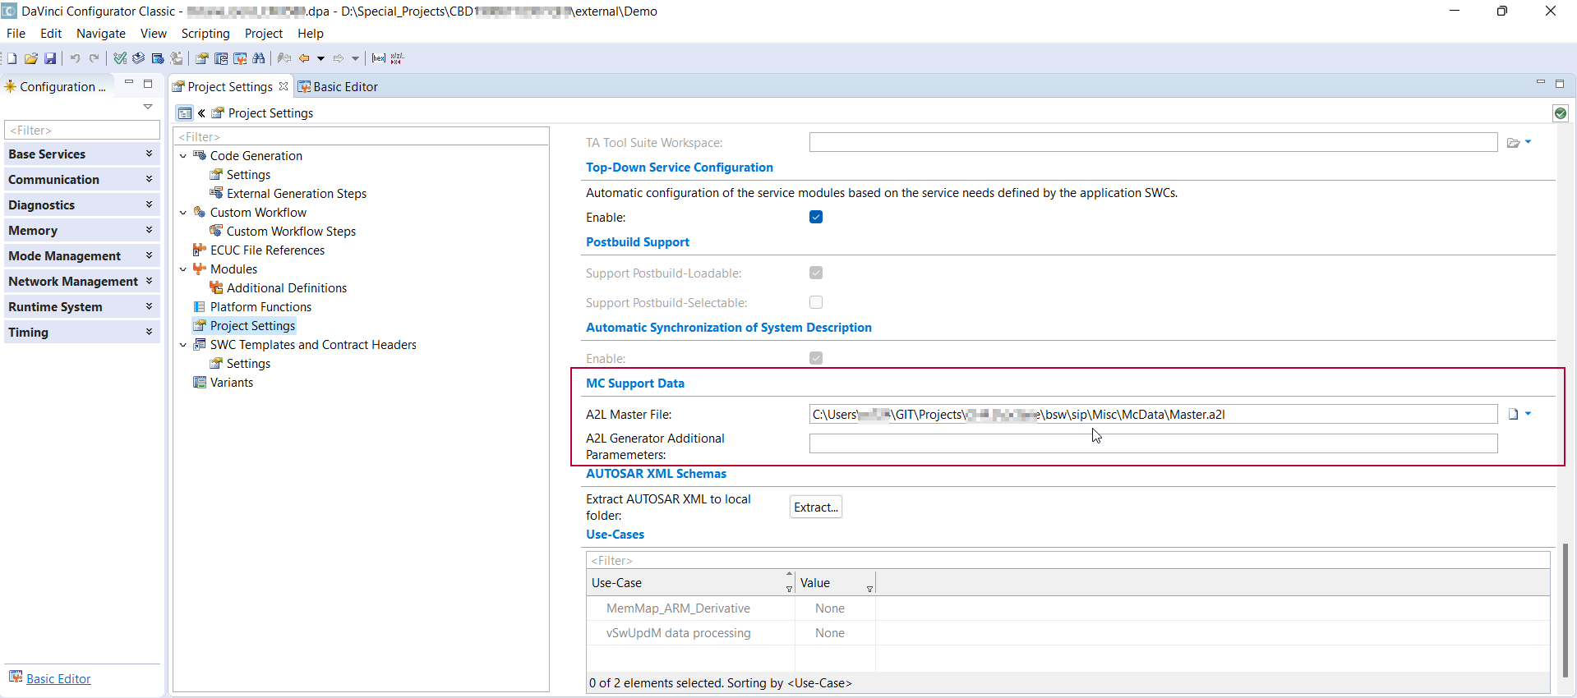Toggle Top-Down Service Configuration Enable checkbox
This screenshot has height=698, width=1577.
816,217
